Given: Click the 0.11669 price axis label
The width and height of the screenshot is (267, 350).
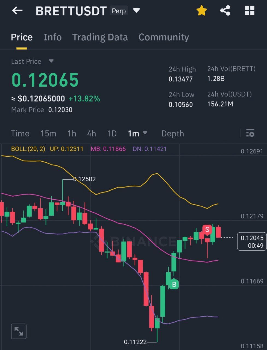Looking at the screenshot, I should click(252, 281).
